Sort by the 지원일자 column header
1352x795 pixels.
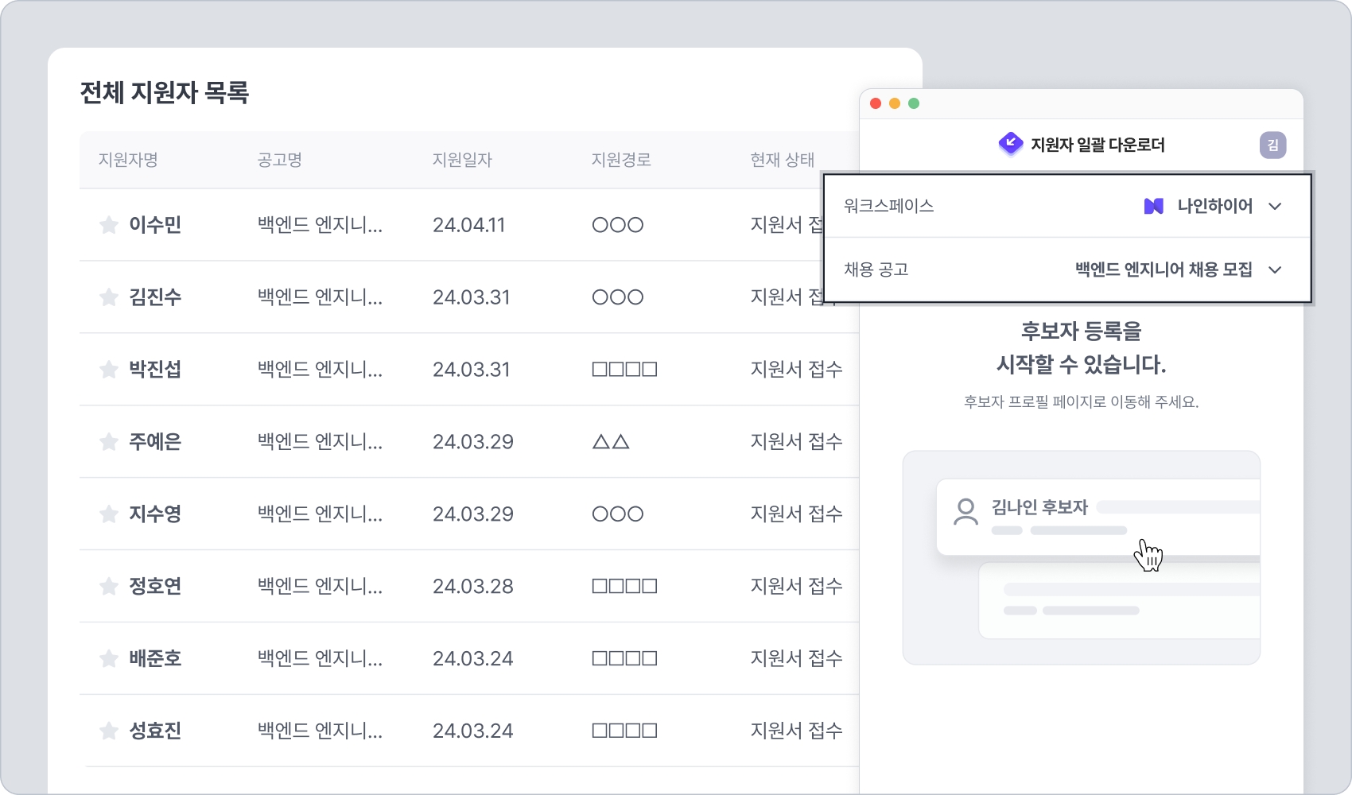[x=462, y=160]
